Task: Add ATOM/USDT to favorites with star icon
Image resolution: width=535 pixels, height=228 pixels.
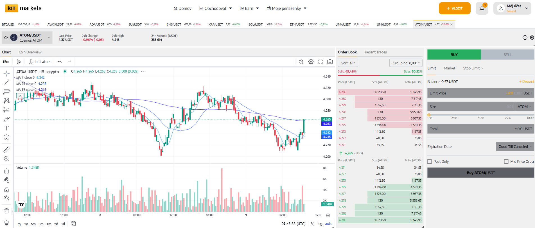Action: pyautogui.click(x=6, y=38)
